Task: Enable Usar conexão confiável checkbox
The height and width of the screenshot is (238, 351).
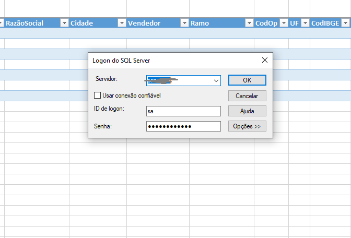Action: coord(97,96)
